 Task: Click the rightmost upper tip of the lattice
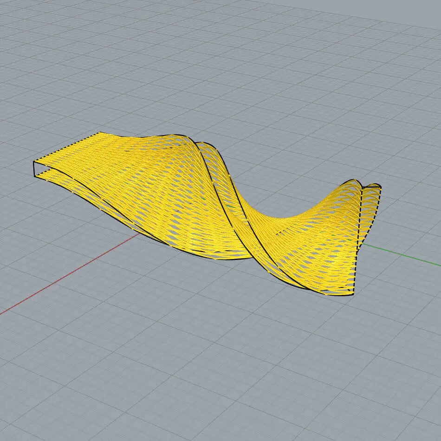[x=379, y=186]
